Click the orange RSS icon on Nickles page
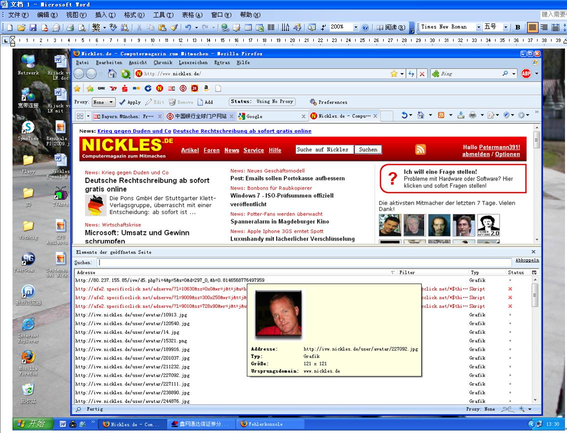 point(420,149)
